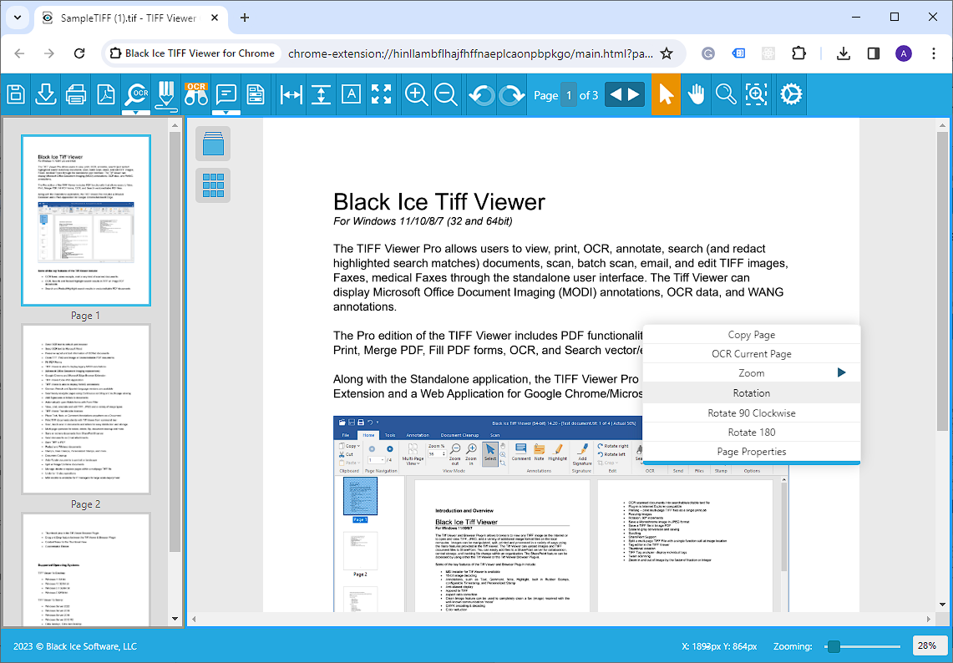Choose Copy Page from the context menu

click(751, 335)
